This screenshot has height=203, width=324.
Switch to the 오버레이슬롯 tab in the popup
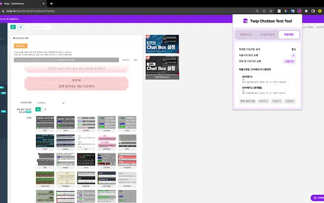[267, 35]
